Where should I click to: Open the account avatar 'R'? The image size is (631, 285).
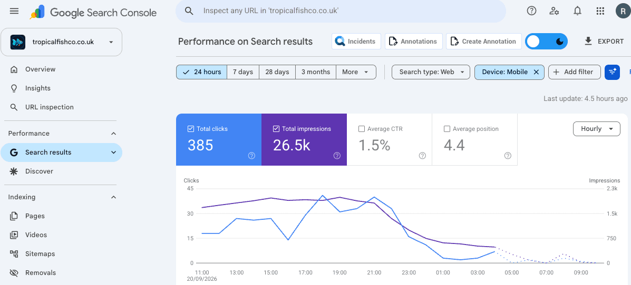(623, 11)
